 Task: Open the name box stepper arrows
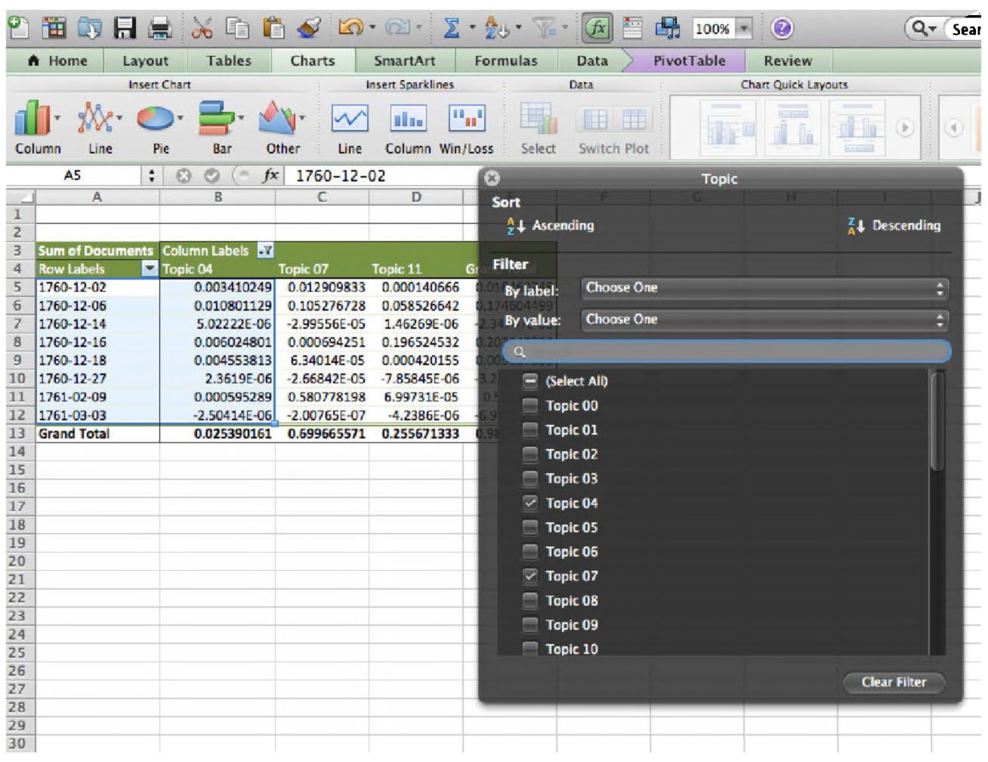pos(151,175)
